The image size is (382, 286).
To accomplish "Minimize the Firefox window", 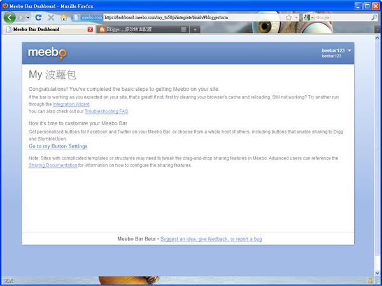I will point(358,6).
